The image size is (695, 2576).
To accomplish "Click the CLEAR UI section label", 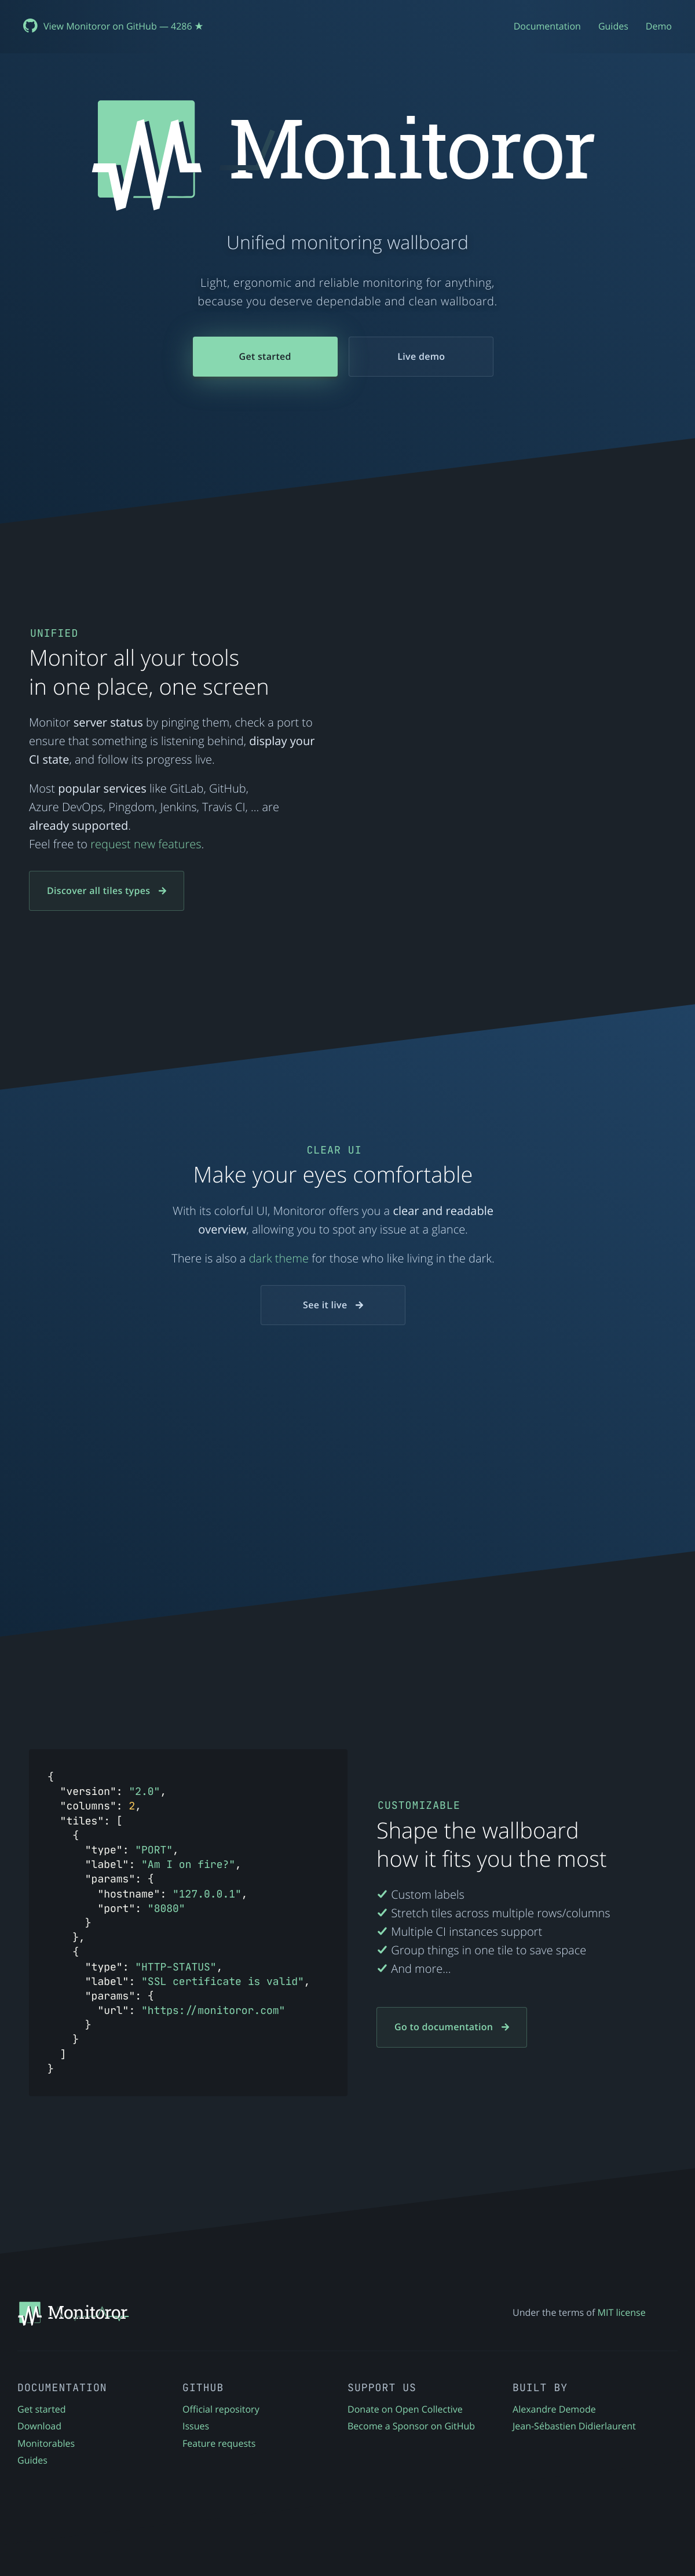I will tap(334, 1150).
